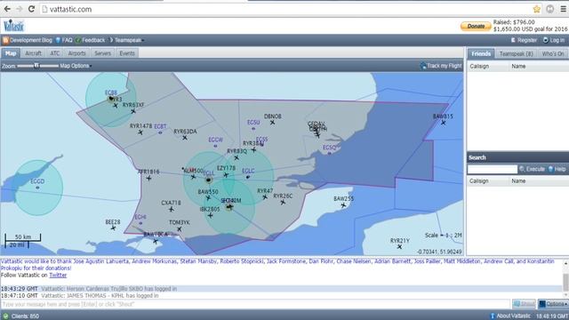Switch to the Airports tab
This screenshot has height=320, width=569.
[77, 53]
